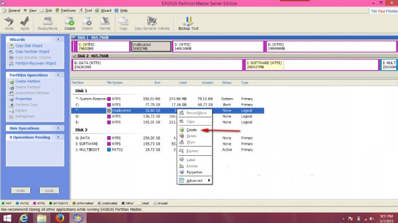The height and width of the screenshot is (223, 398).
Task: Open Copy Dynamic Volume from toolbar
Action: pyautogui.click(x=152, y=23)
